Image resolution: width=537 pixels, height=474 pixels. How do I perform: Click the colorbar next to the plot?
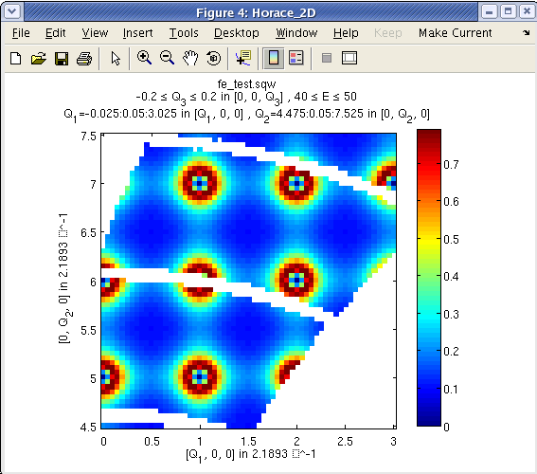(x=429, y=278)
